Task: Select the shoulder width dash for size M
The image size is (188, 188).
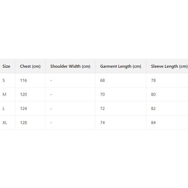Action: tap(51, 95)
